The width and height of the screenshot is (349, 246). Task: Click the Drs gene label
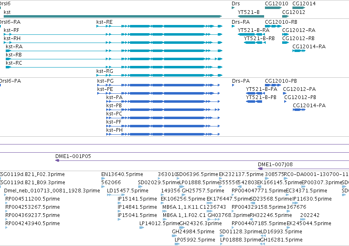pyautogui.click(x=236, y=4)
